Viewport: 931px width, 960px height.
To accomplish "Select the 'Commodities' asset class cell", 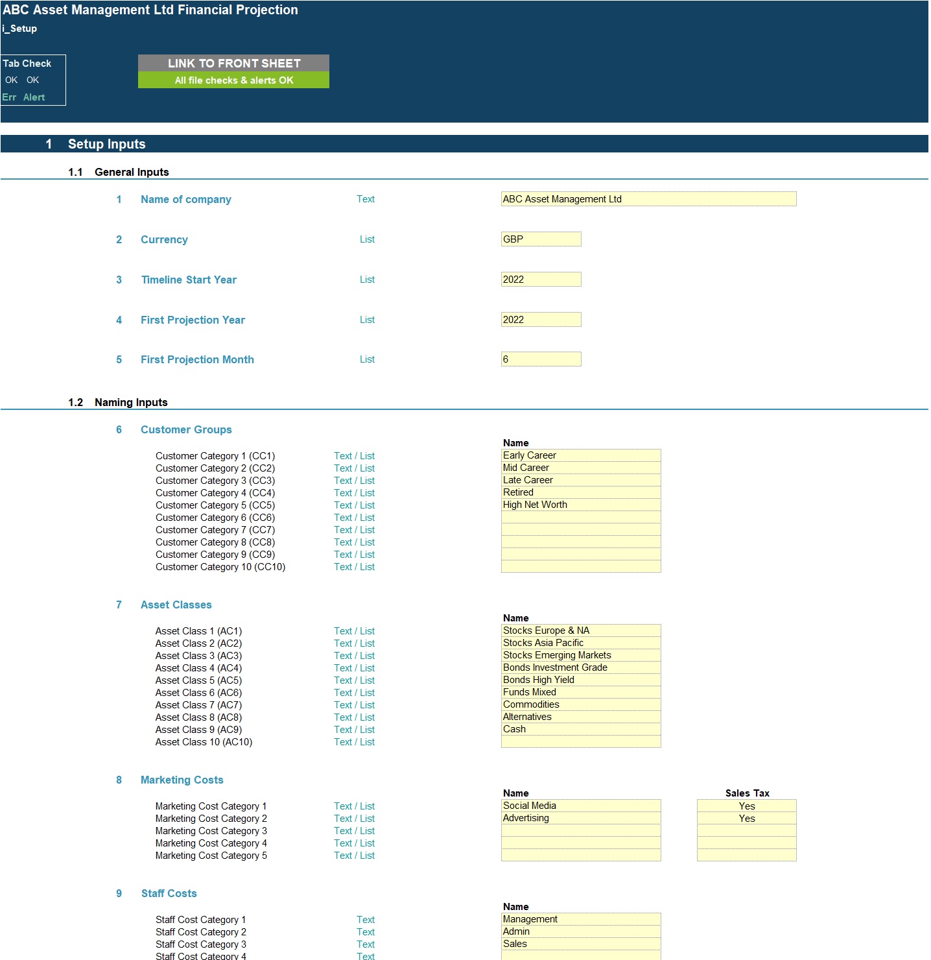I will (581, 704).
